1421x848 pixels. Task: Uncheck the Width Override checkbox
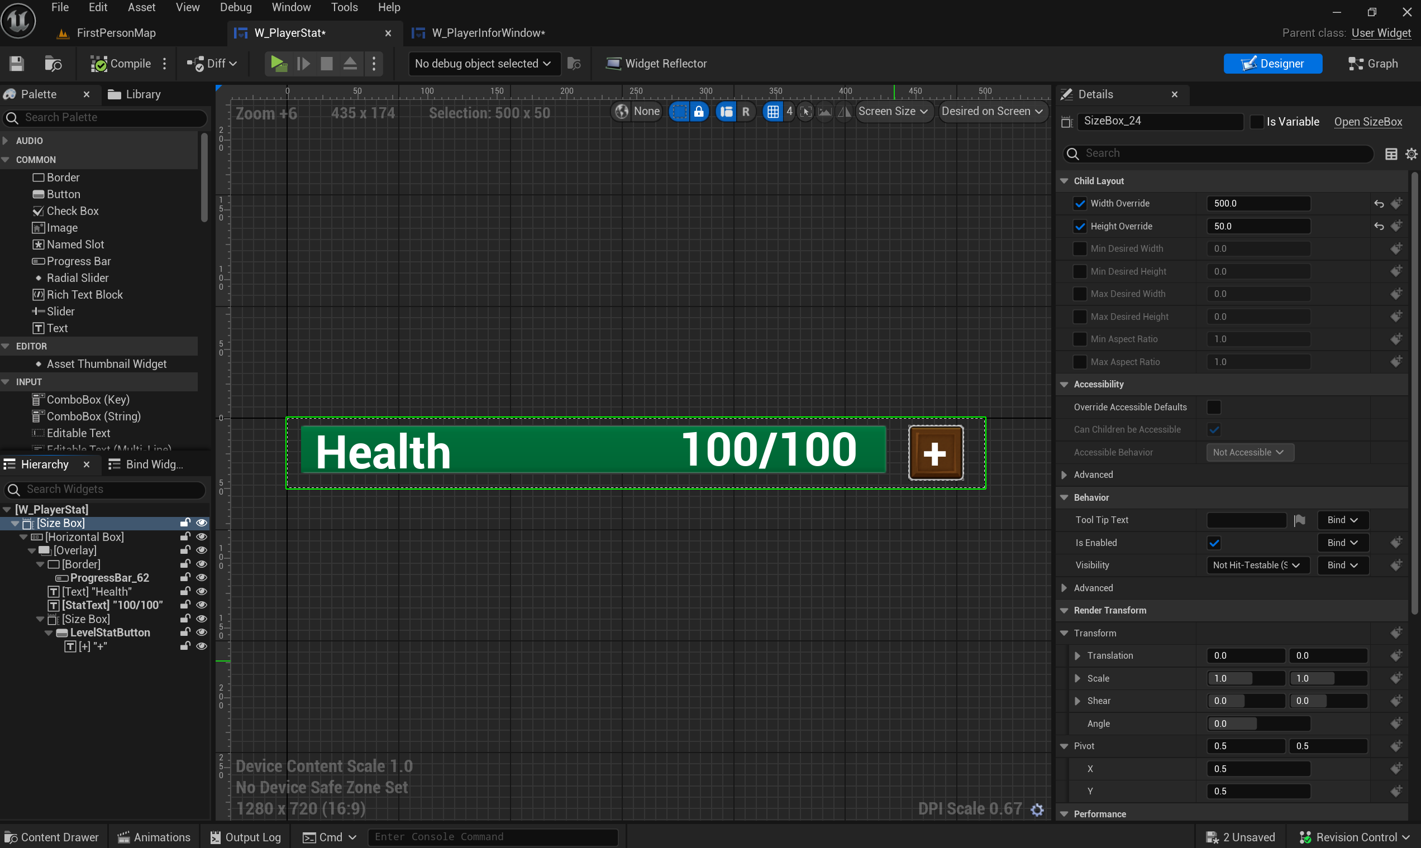[x=1079, y=203]
